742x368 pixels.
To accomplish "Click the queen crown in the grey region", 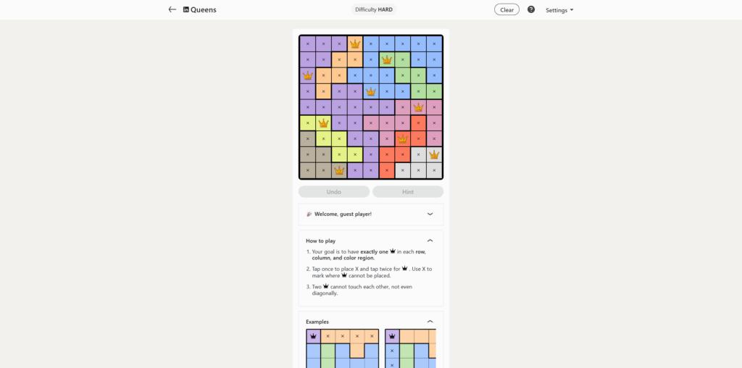I will tap(434, 155).
